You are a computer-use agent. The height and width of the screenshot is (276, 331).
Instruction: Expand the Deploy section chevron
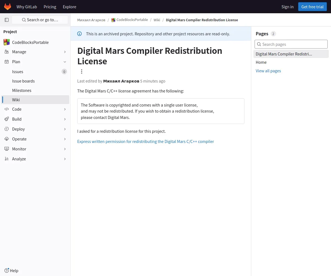65,129
